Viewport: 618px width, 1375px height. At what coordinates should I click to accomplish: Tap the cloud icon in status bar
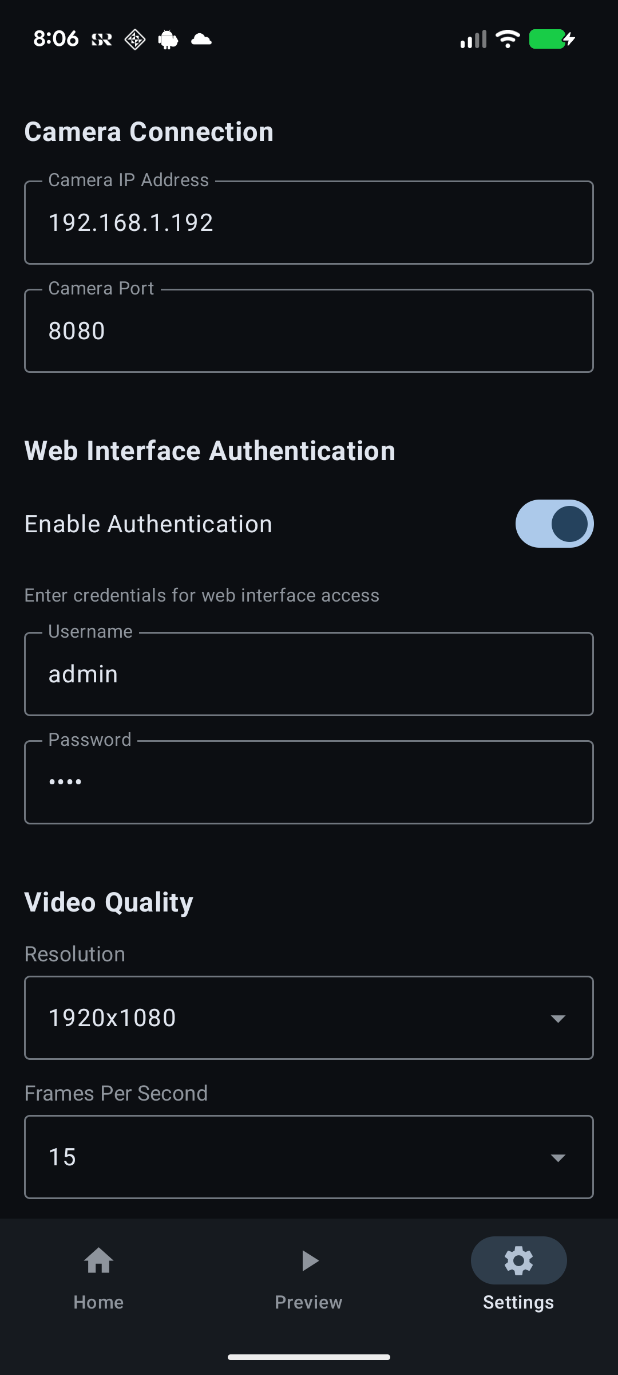pyautogui.click(x=201, y=38)
